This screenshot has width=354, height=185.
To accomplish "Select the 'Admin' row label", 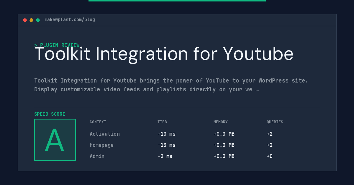I will pos(97,156).
